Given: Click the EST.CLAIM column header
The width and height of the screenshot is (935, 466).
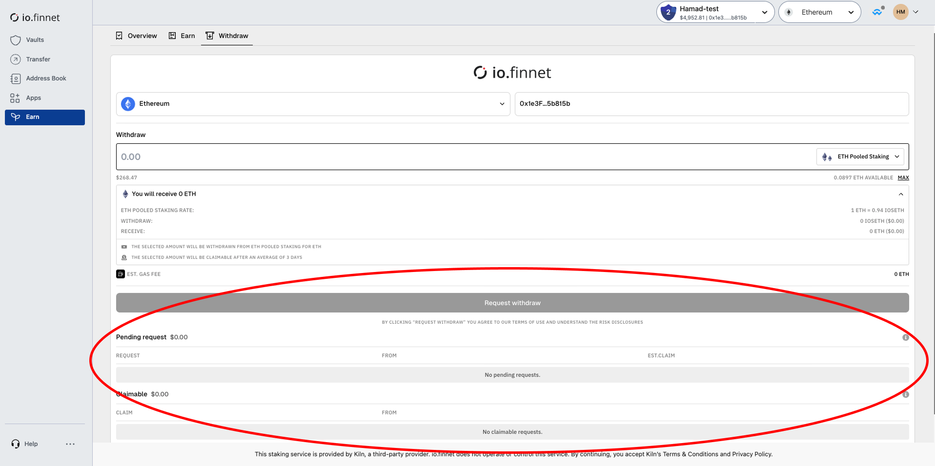Looking at the screenshot, I should 661,356.
